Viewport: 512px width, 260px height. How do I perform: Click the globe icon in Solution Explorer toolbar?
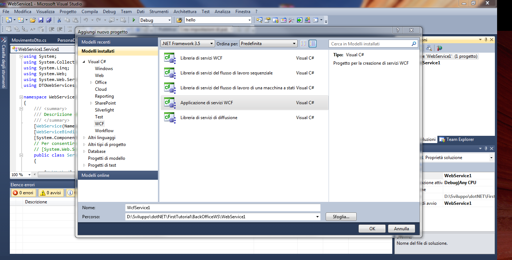tap(439, 48)
